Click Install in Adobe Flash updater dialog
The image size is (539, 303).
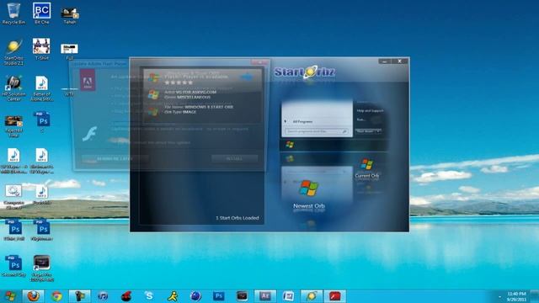coord(234,159)
